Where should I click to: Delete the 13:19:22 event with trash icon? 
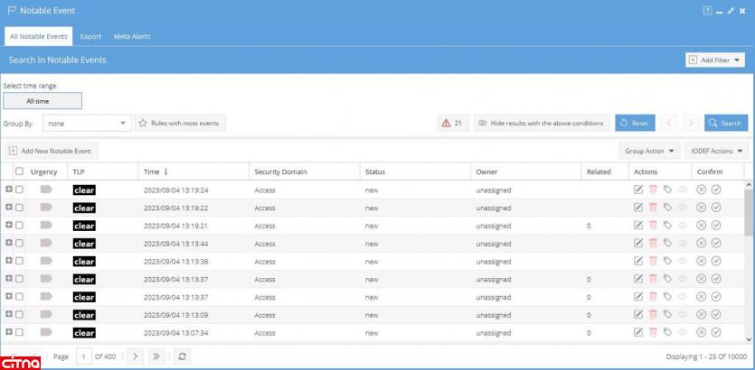click(x=653, y=208)
